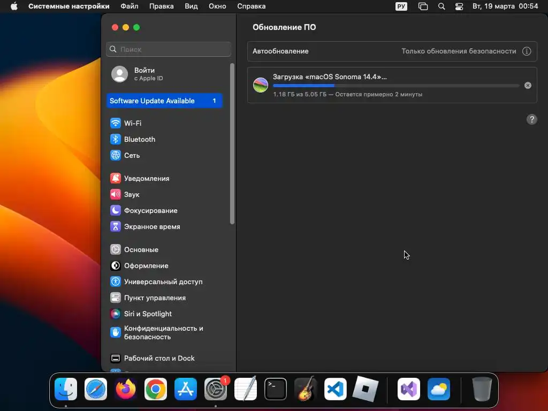
Task: Click the 1.18 ГБ из 5.05 ГБ status
Action: coord(347,94)
